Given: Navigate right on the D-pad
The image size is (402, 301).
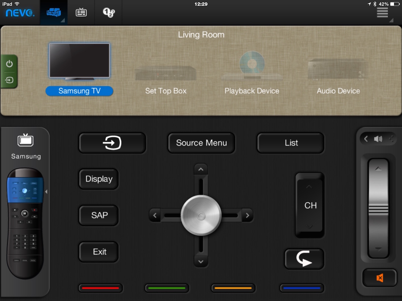Looking at the screenshot, I should tap(247, 215).
